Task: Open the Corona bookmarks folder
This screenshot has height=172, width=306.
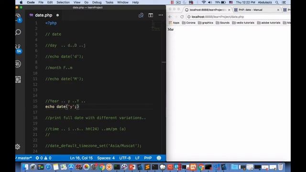Action: click(188, 22)
